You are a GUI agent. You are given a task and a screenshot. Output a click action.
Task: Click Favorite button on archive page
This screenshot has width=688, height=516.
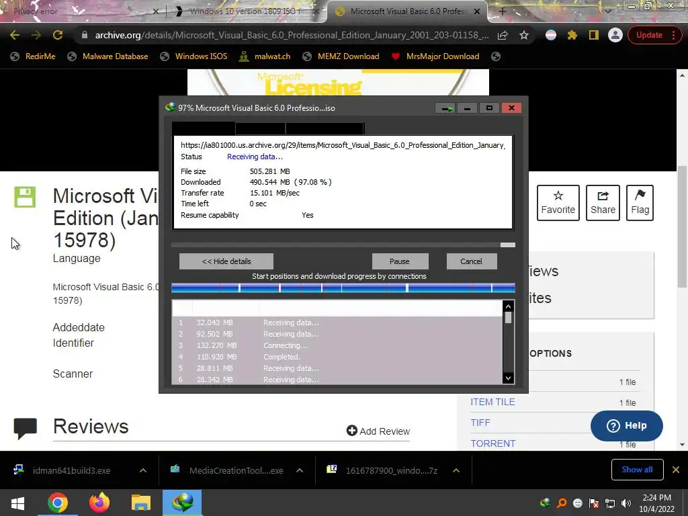pos(558,203)
